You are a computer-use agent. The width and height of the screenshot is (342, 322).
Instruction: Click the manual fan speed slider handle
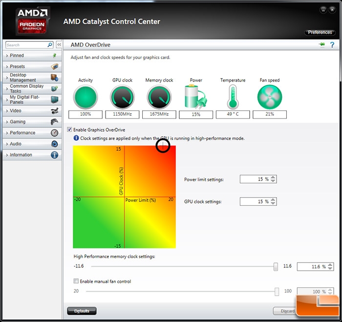277,291
